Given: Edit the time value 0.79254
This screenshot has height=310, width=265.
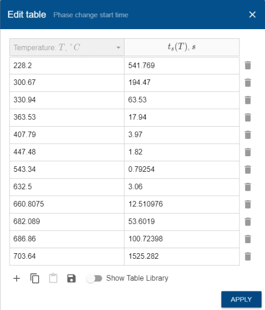Looking at the screenshot, I should pos(182,170).
